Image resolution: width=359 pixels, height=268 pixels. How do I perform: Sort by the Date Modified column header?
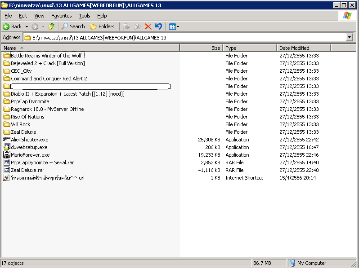[x=304, y=48]
